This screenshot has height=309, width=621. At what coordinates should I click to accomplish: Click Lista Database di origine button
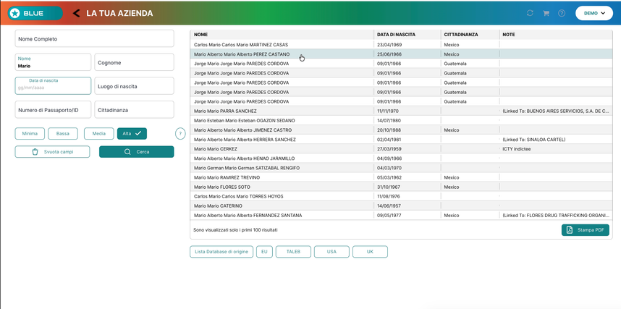click(x=221, y=252)
